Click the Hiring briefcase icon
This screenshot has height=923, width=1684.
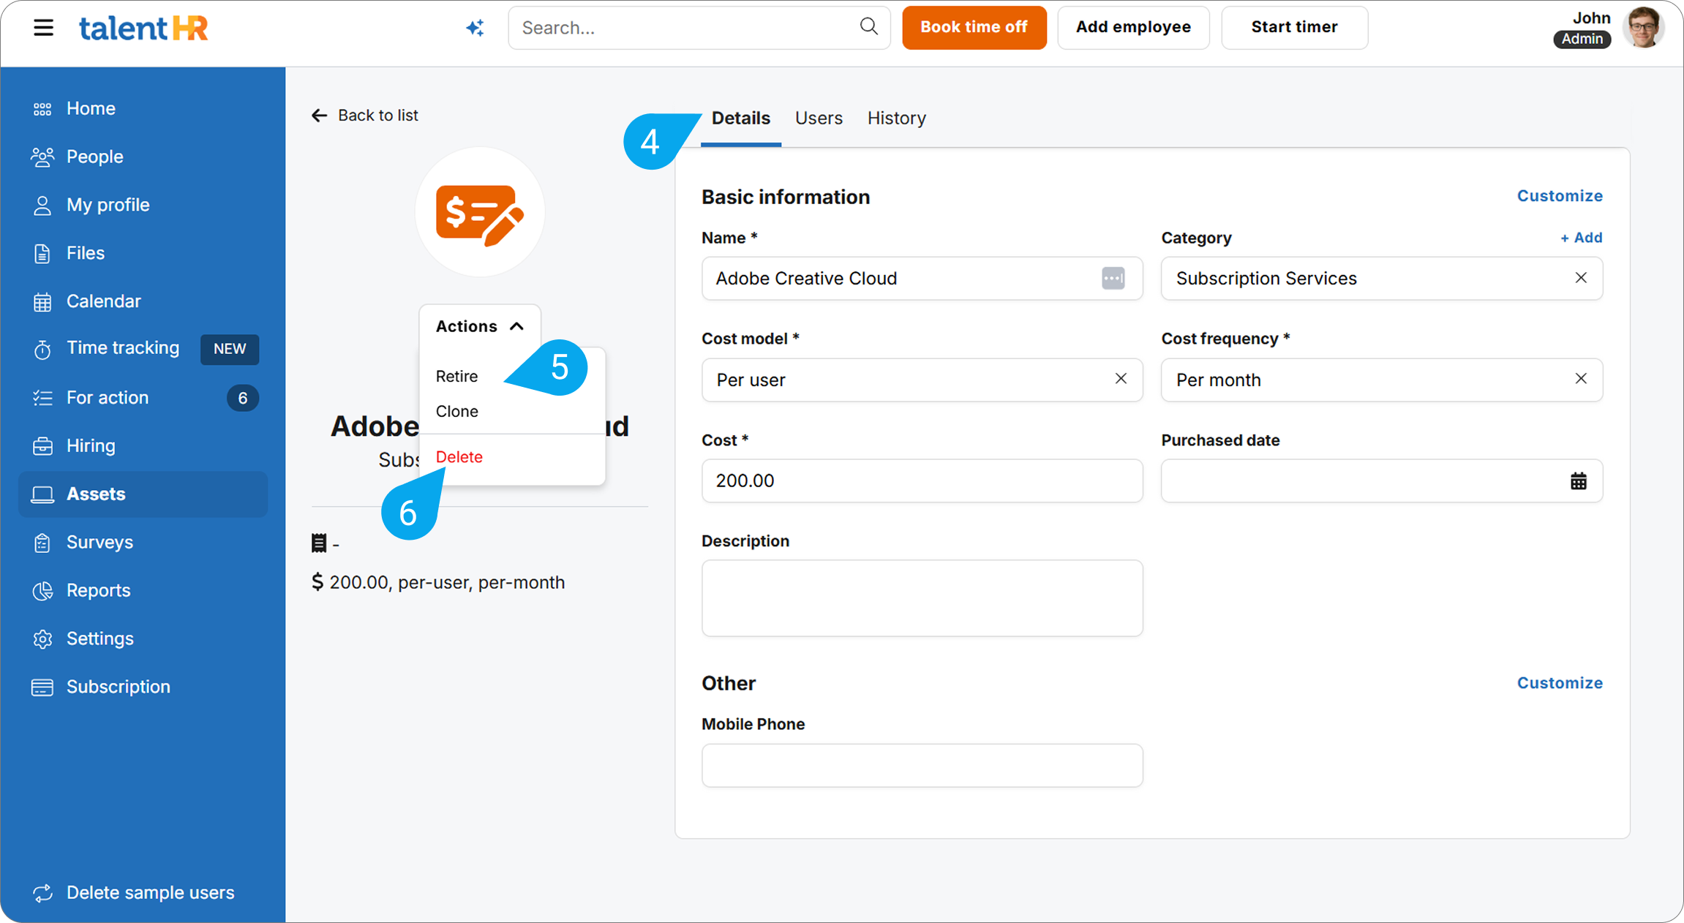[42, 446]
